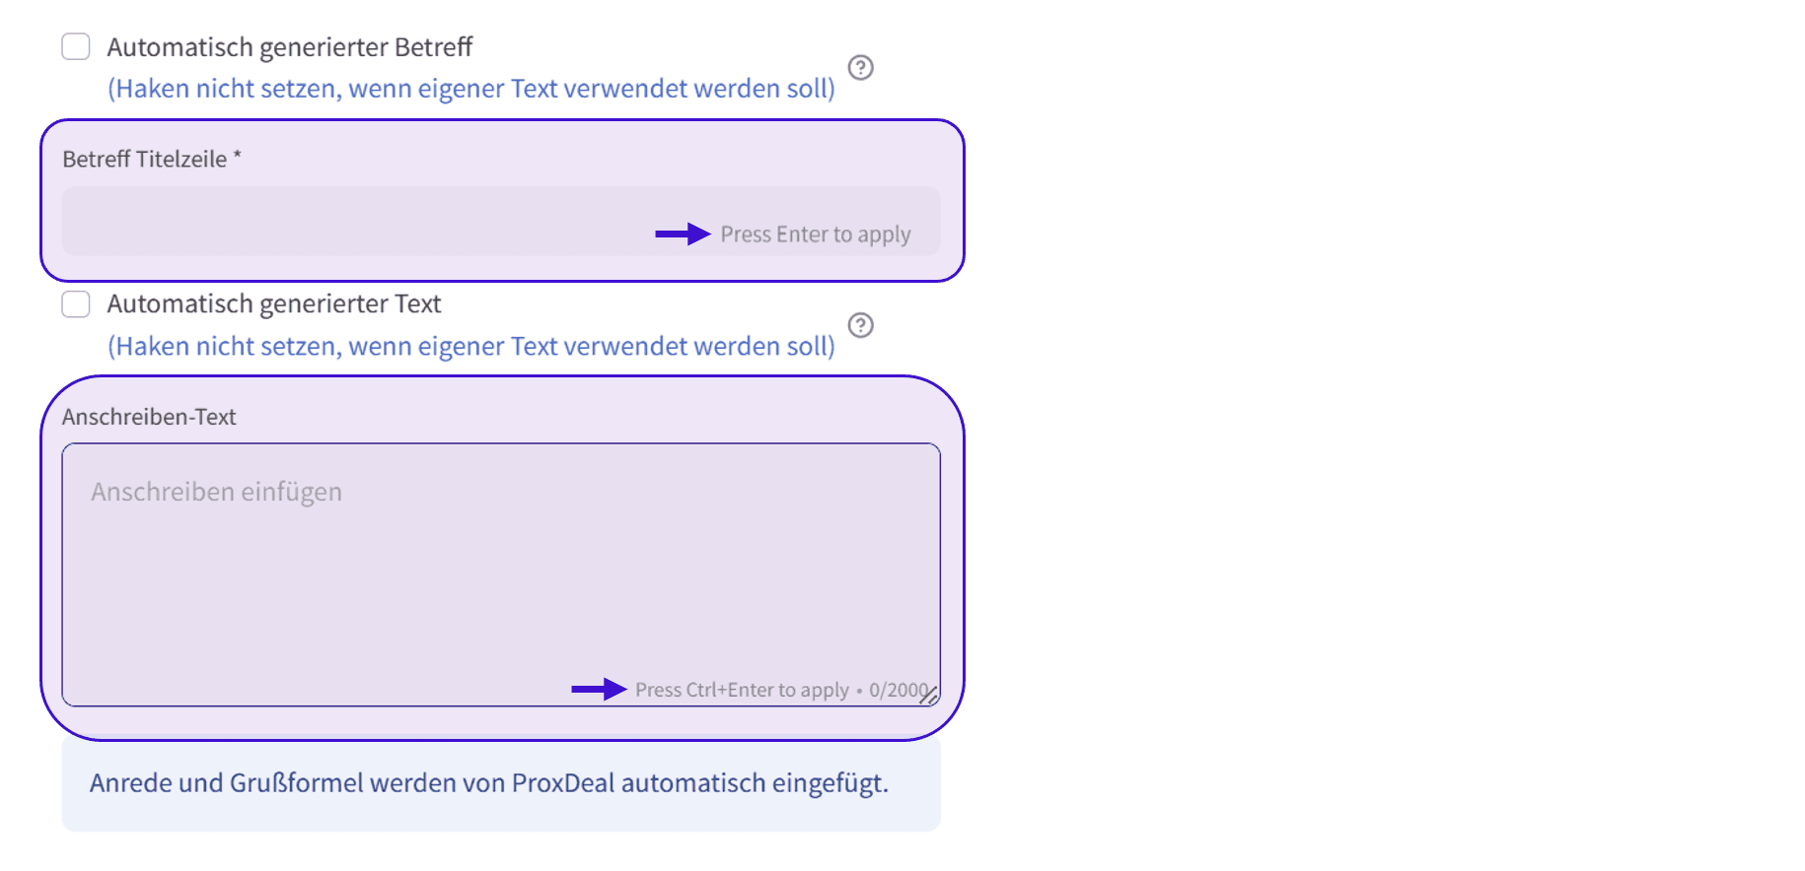The image size is (1805, 871).
Task: Click blue Haken nicht setzen note under Text
Action: click(x=471, y=347)
